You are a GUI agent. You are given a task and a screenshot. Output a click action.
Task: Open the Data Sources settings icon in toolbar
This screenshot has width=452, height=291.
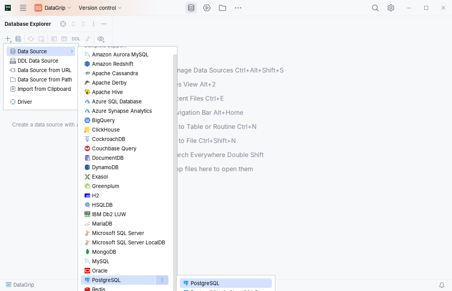[x=18, y=39]
